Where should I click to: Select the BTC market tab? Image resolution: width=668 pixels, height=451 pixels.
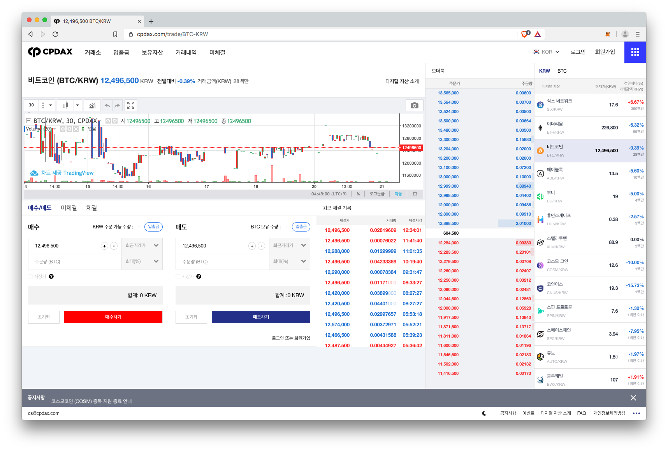(x=562, y=71)
